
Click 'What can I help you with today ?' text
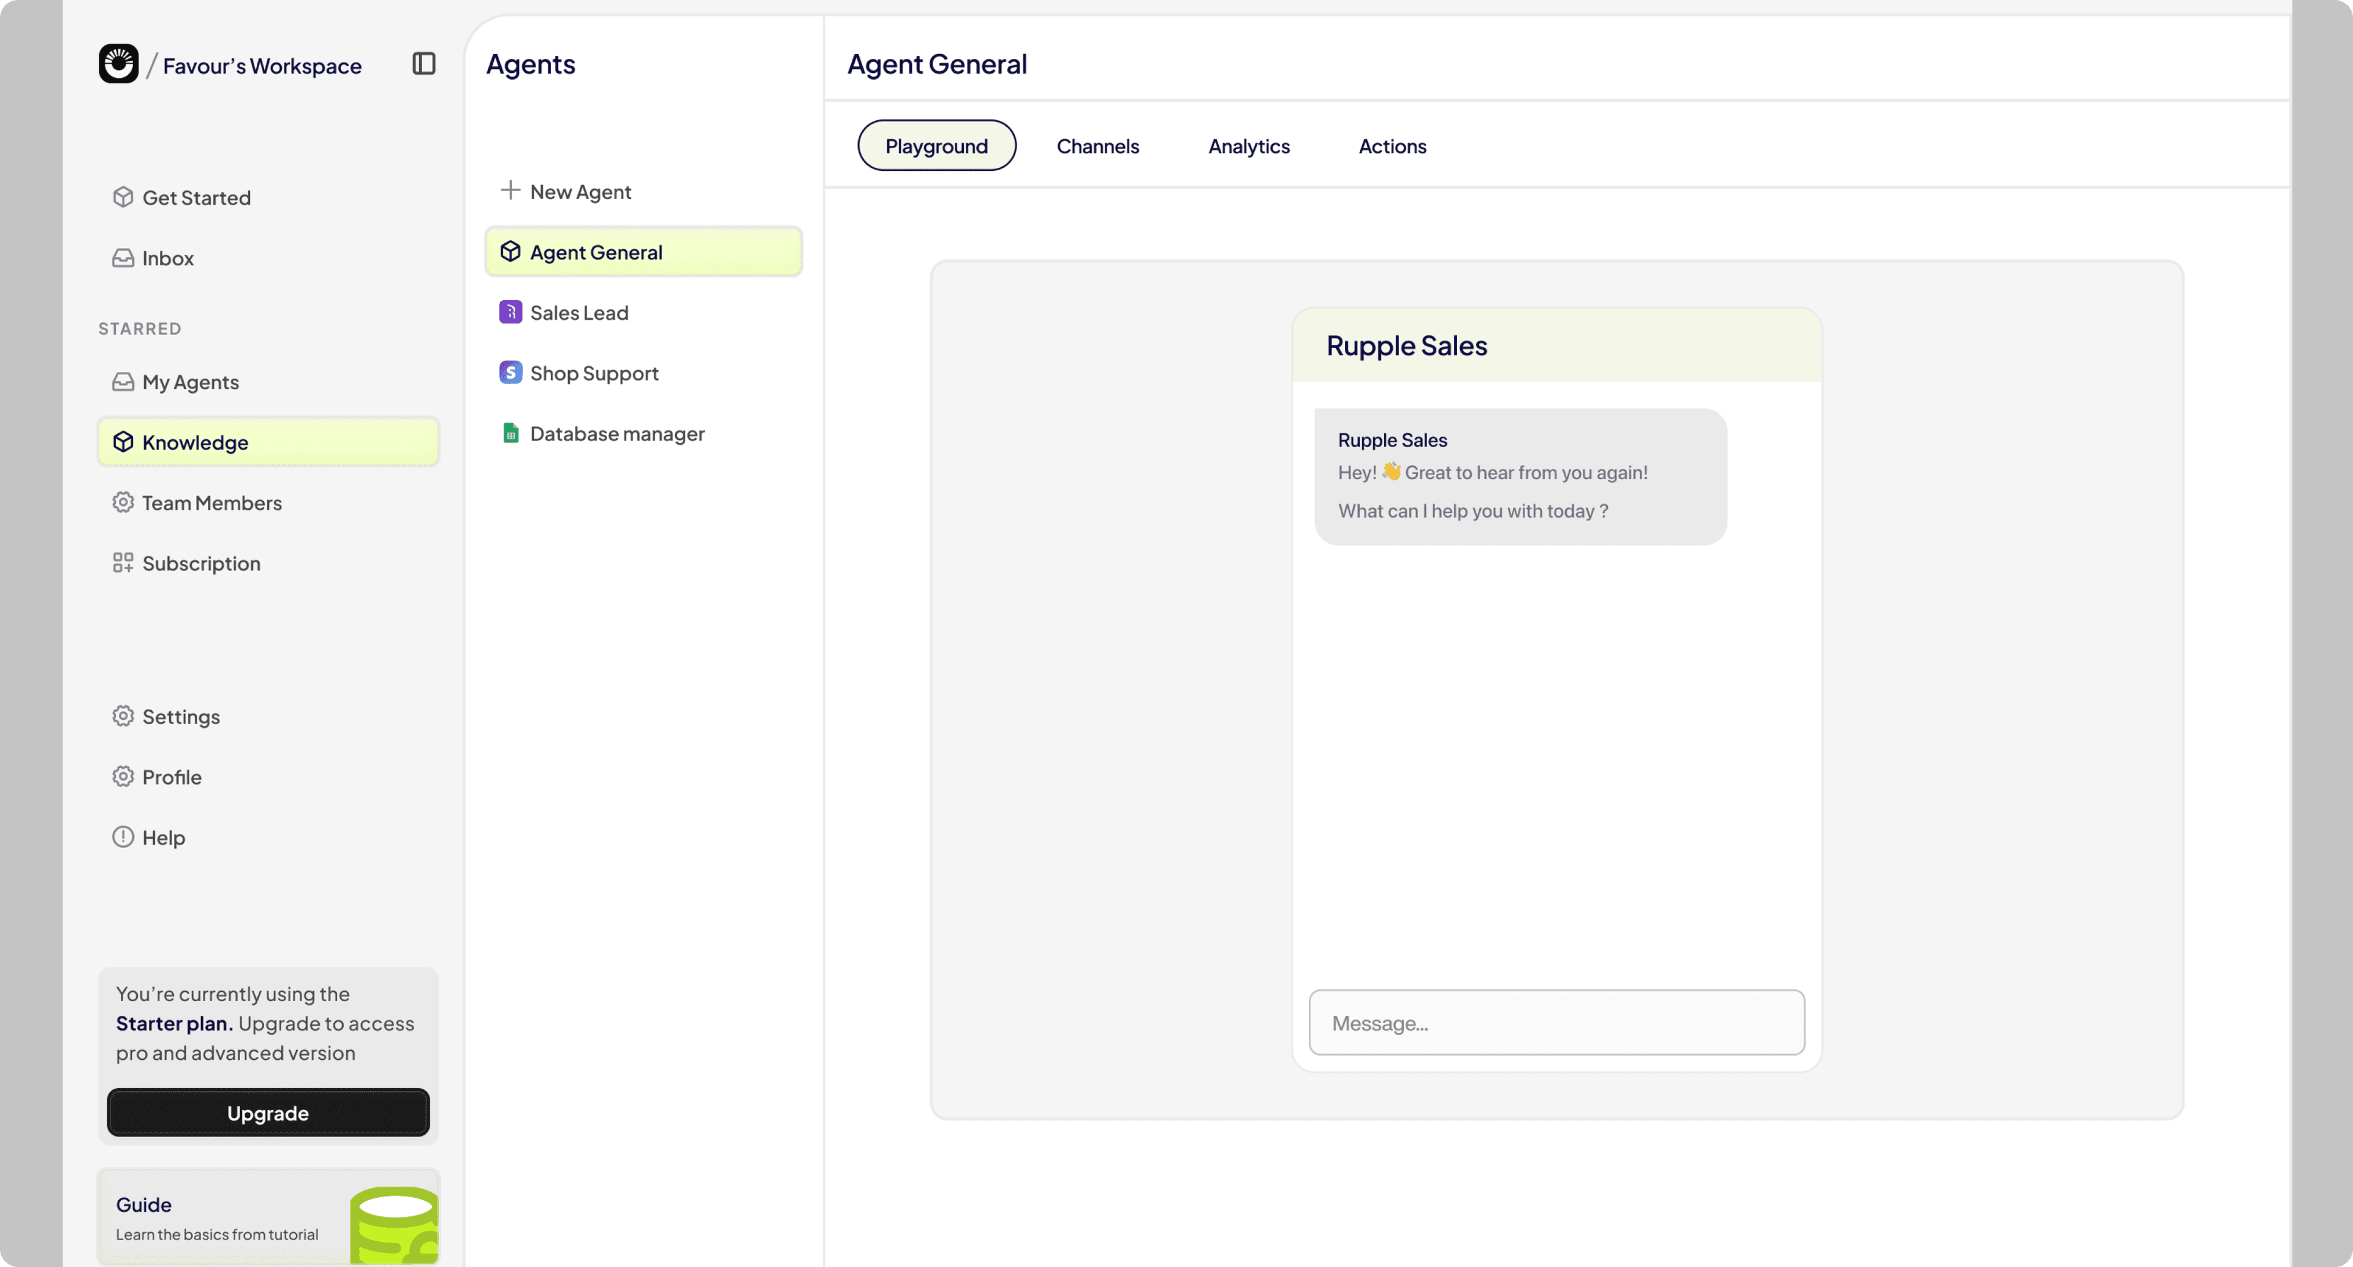[1472, 512]
